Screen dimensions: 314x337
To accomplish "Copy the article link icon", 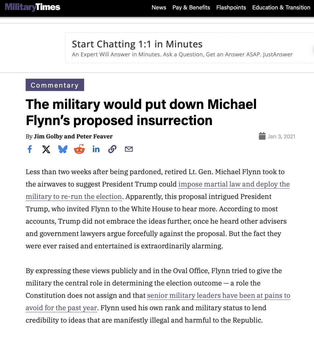I will 112,149.
